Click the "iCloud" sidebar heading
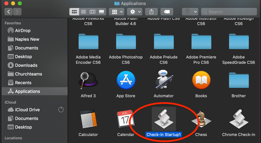The width and height of the screenshot is (261, 143). (10, 102)
